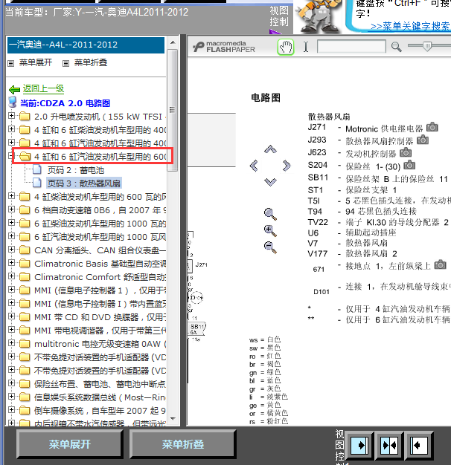
Task: Click the up arrow navigation icon
Action: (x=270, y=149)
